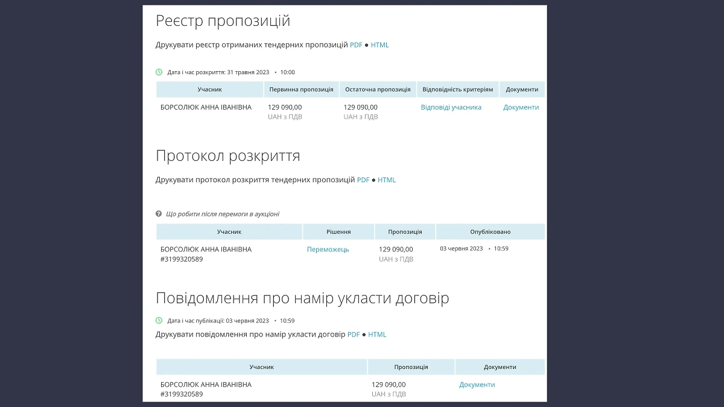Open 'Документи' in the proposals registry table

pyautogui.click(x=521, y=107)
